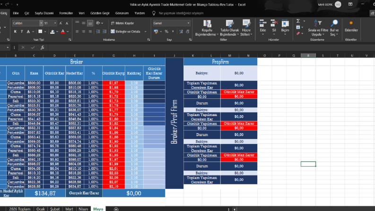Increase decimal places icon
Image resolution: width=375 pixels, height=211 pixels.
(181, 32)
